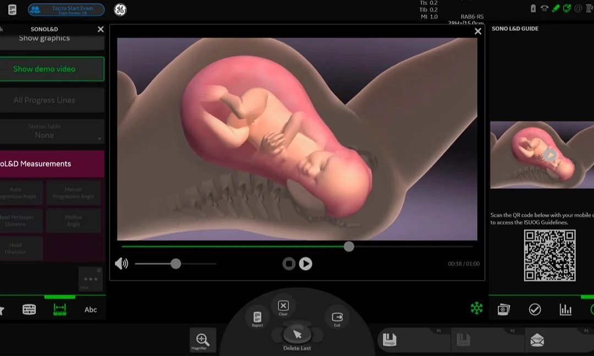This screenshot has height=356, width=594.
Task: Stop the demo video playback
Action: (289, 264)
